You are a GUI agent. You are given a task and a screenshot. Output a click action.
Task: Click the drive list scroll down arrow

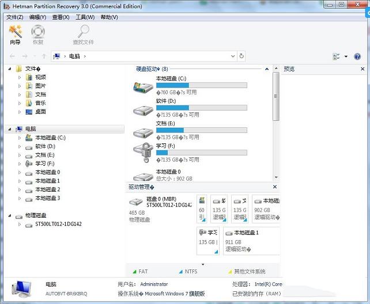coord(276,177)
